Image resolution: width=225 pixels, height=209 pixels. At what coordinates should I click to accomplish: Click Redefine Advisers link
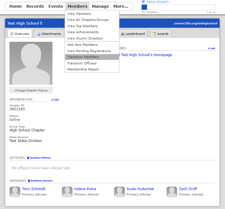pos(42,181)
